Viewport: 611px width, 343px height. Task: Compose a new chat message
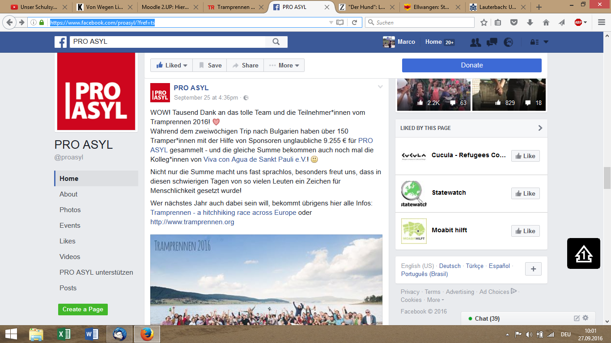pos(577,318)
